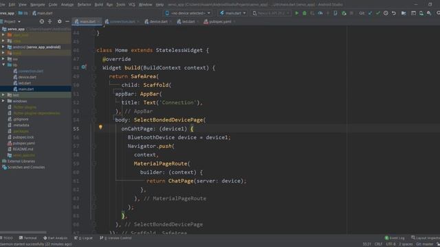Screen dimensions: 440x247
Task: Click the lib breadcrumb in navigation bar
Action: tap(23, 13)
